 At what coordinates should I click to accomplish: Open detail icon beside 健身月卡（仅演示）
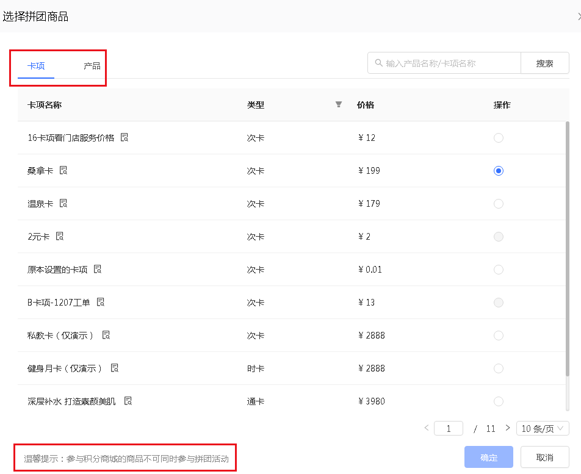point(115,368)
